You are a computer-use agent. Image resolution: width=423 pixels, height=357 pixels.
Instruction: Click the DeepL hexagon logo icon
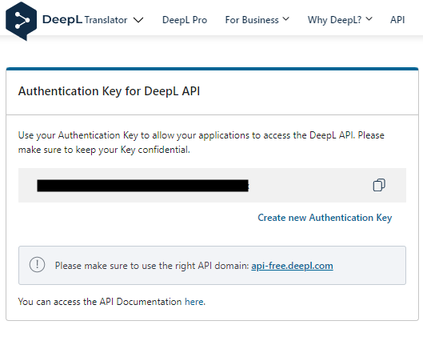click(21, 21)
